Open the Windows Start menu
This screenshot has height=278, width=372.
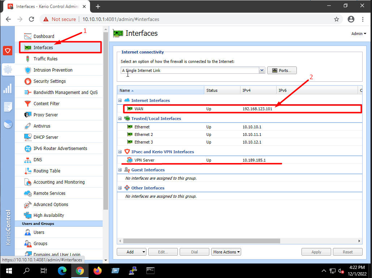(9, 271)
